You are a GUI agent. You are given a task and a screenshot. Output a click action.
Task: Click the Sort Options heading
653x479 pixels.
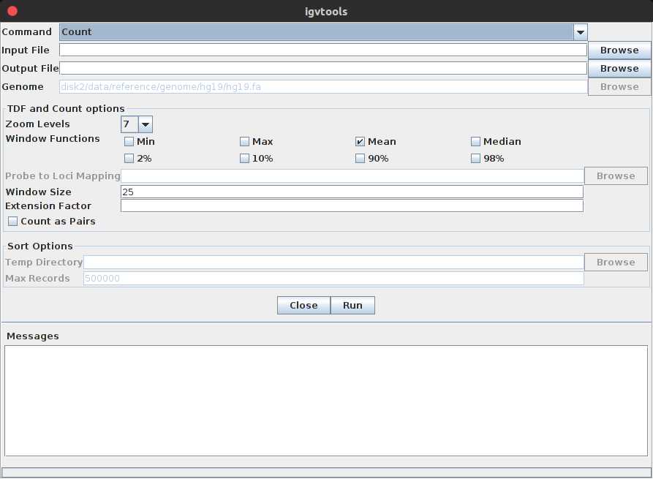[x=40, y=246]
